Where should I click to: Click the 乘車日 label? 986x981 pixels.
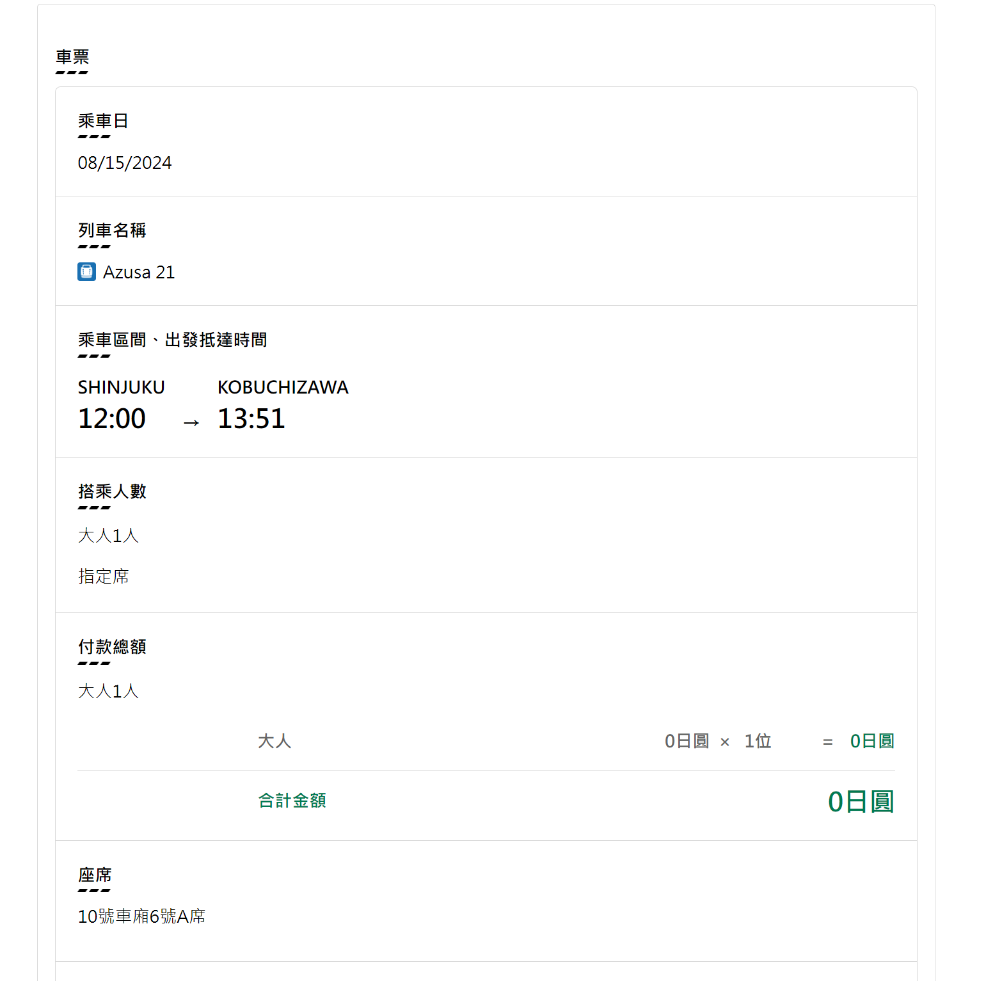click(103, 121)
